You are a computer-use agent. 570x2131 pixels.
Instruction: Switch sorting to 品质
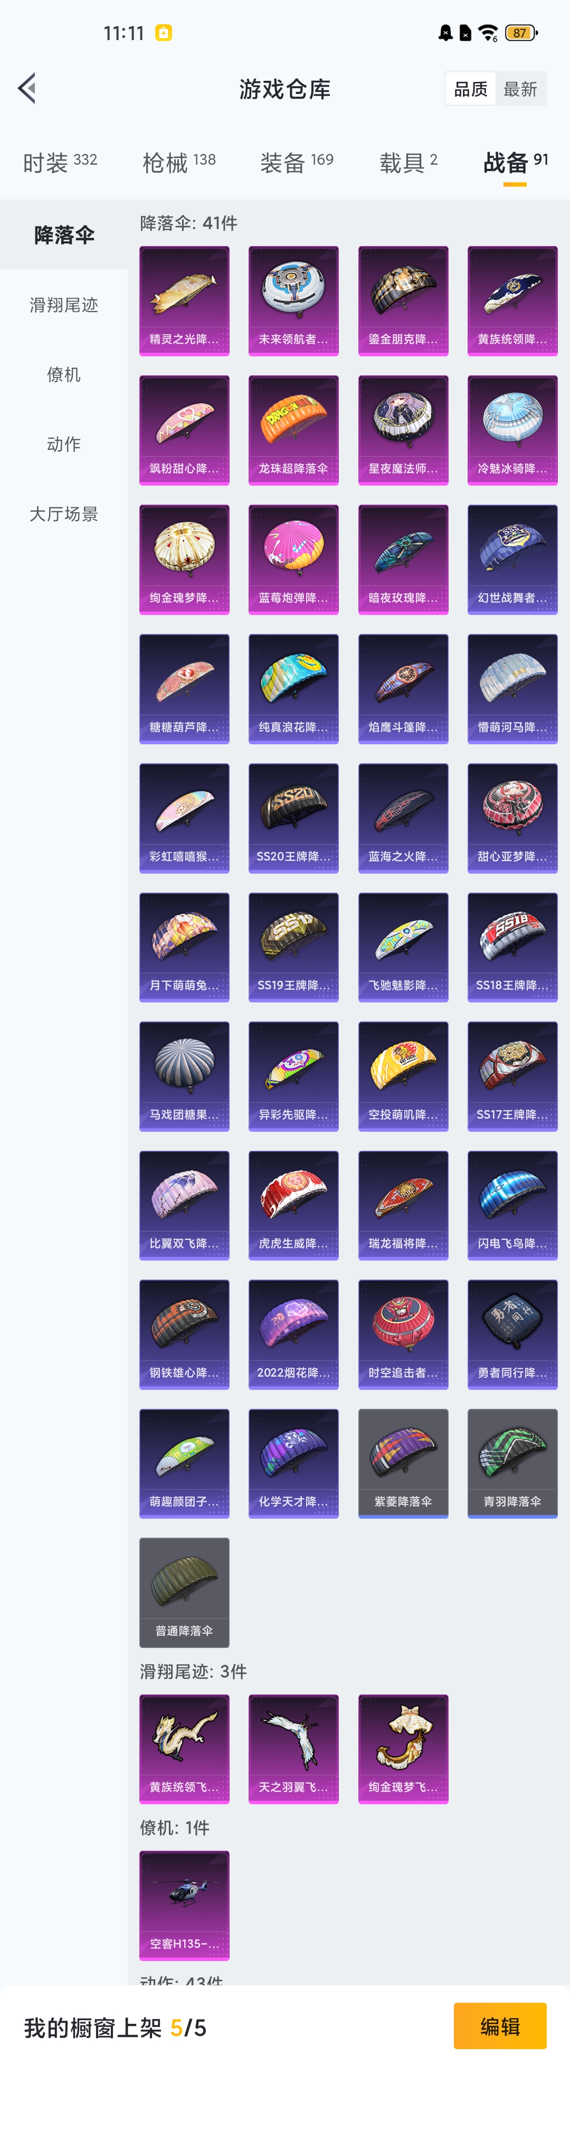click(471, 89)
